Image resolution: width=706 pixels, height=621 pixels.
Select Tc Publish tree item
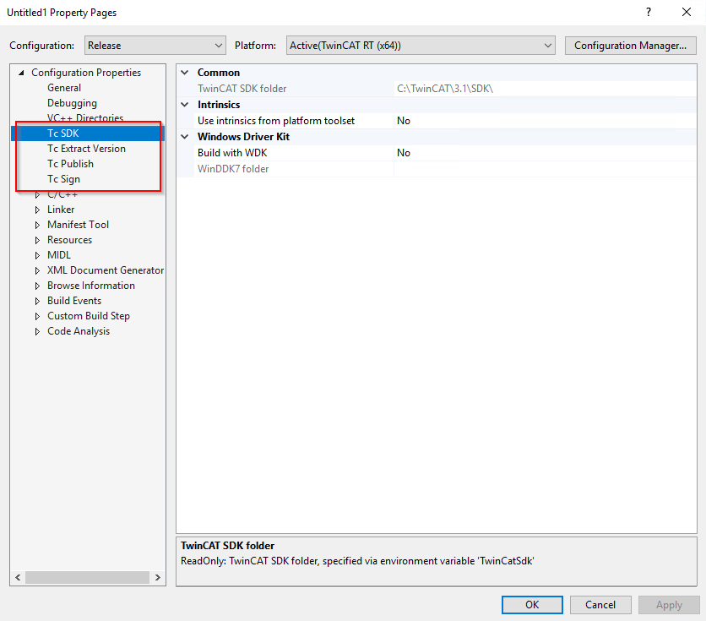click(x=70, y=164)
